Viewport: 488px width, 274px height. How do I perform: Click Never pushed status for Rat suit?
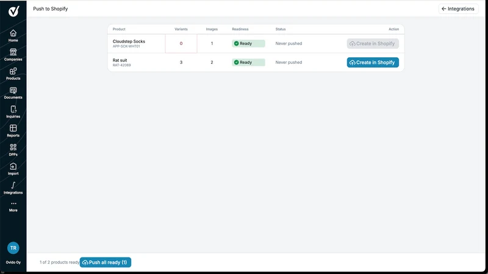(x=289, y=63)
